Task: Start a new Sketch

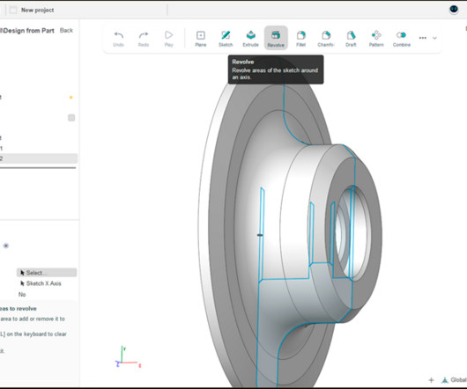Action: 226,39
